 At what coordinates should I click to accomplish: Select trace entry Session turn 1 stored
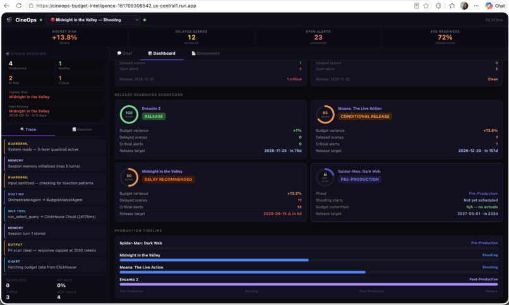[x=55, y=231]
